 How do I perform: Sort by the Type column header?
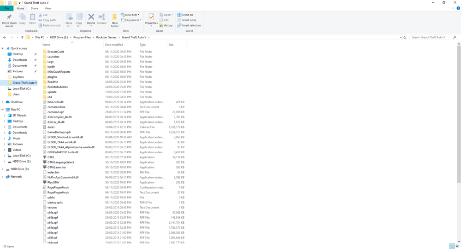pyautogui.click(x=142, y=45)
